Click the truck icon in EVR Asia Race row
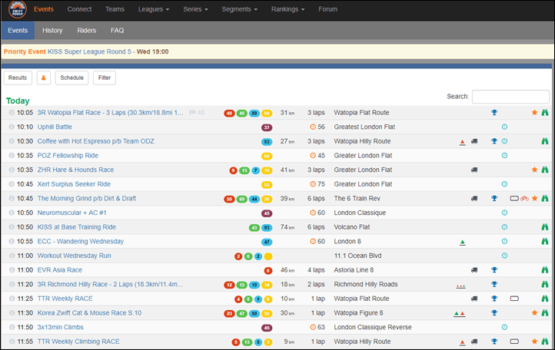 pyautogui.click(x=474, y=269)
